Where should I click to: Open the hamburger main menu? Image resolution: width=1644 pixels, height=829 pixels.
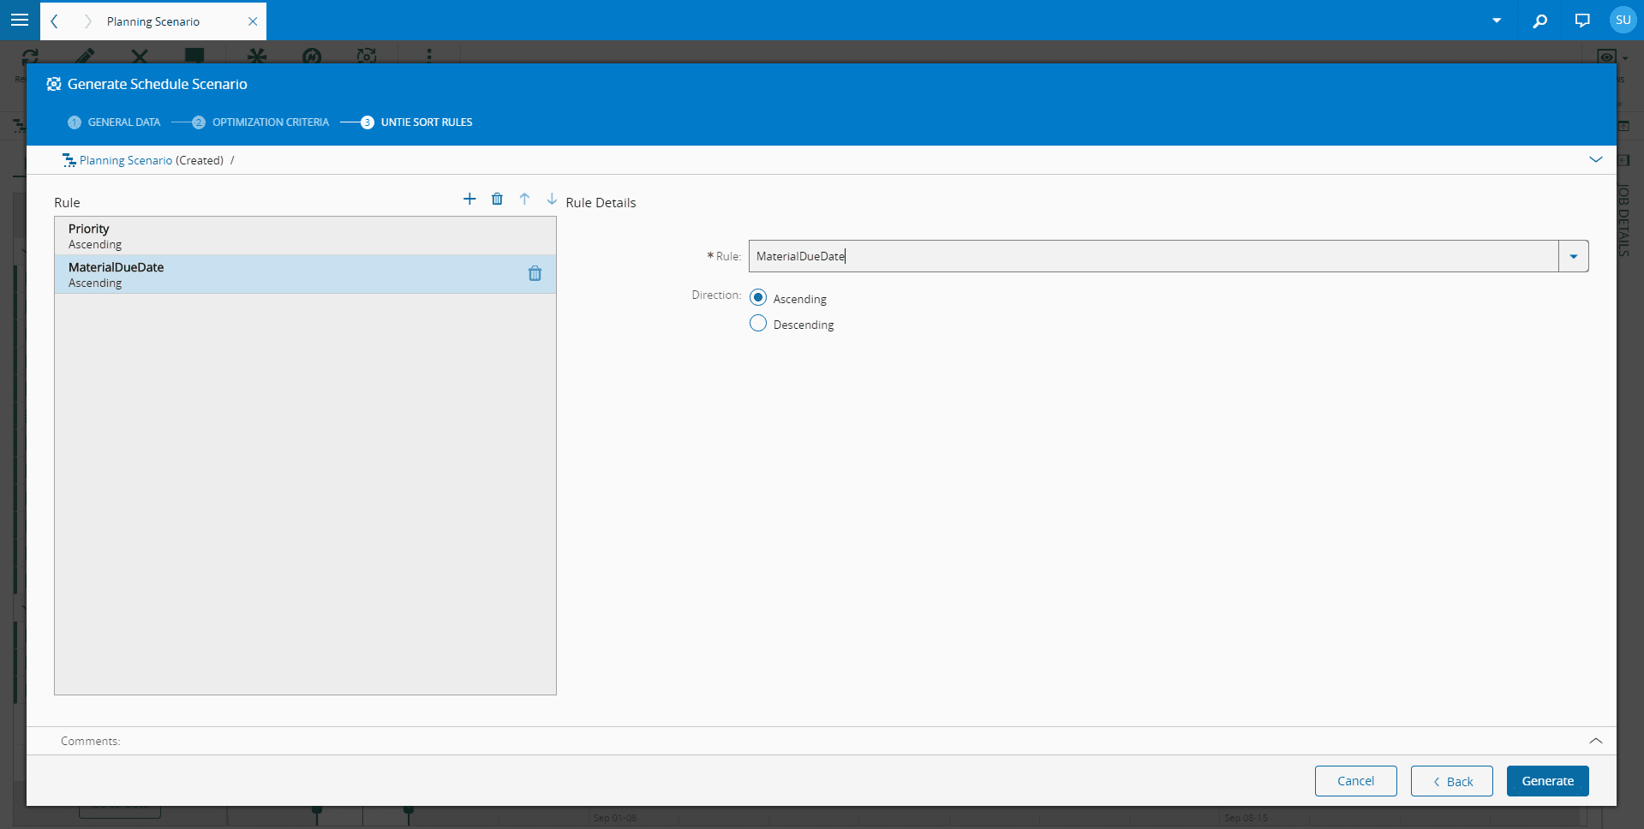(x=20, y=20)
